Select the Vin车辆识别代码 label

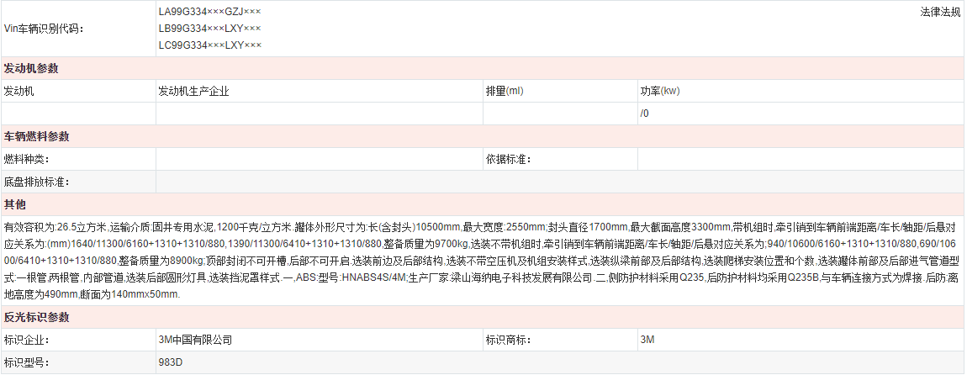tap(44, 29)
